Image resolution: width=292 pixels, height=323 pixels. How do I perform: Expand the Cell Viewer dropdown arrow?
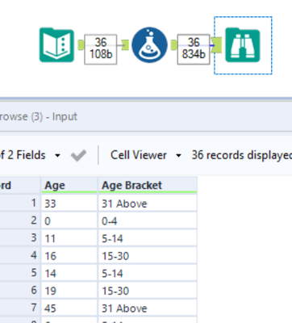coord(178,156)
